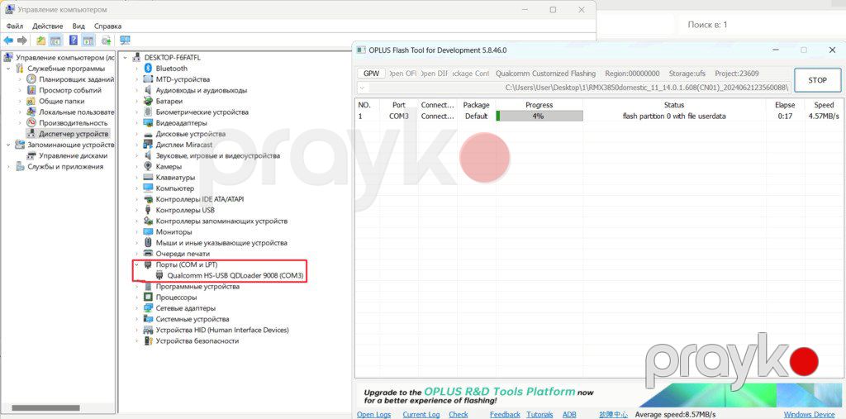This screenshot has height=419, width=846.
Task: Click the GPW button in Flash Tool
Action: point(371,73)
